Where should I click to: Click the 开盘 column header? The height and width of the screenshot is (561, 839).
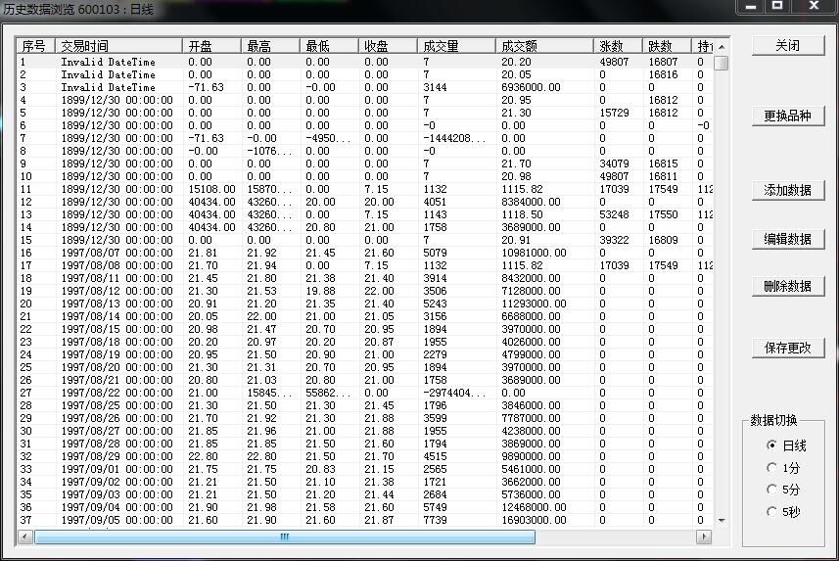pyautogui.click(x=211, y=46)
